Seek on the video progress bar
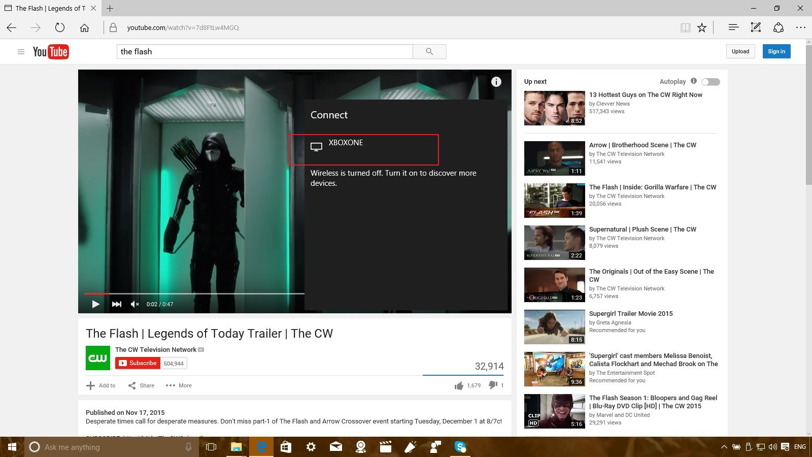Image resolution: width=812 pixels, height=457 pixels. (194, 293)
